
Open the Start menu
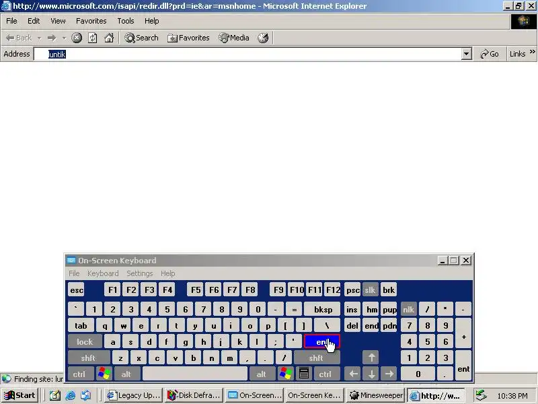[x=20, y=395]
